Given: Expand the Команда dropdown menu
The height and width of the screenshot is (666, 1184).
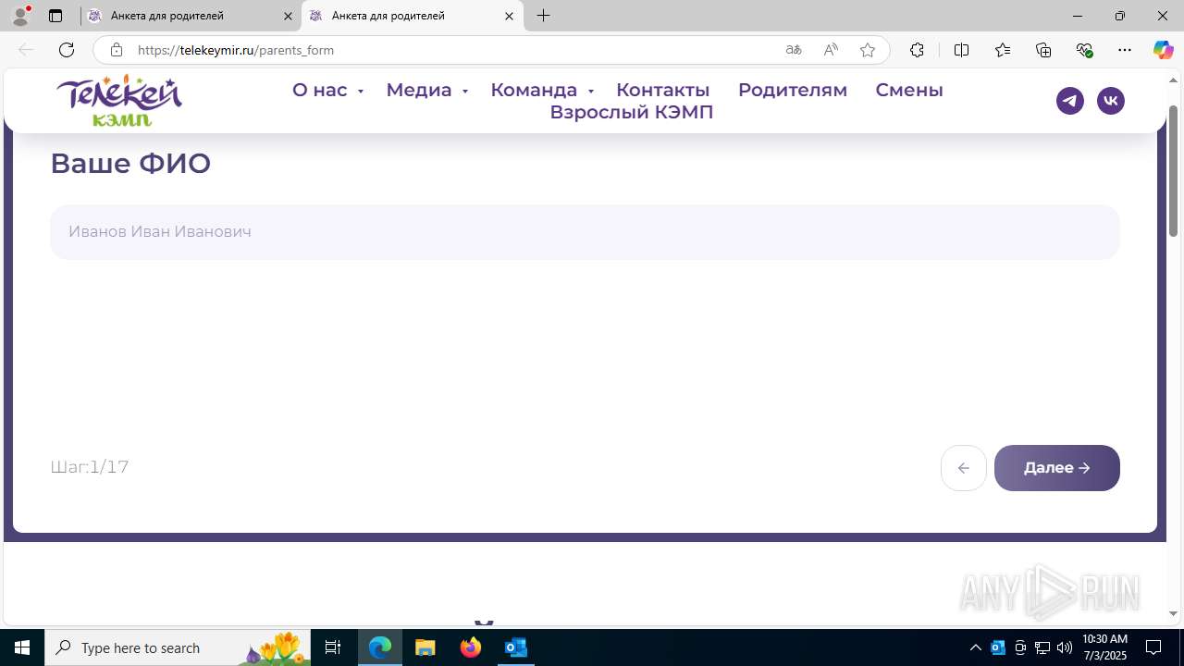Looking at the screenshot, I should (542, 90).
